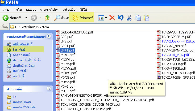Viewport: 195px width, 111px height.
Task: Click เปลี่ยนชื่อแฟ้มนี้ (Rename this file) link
Action: pos(23,44)
